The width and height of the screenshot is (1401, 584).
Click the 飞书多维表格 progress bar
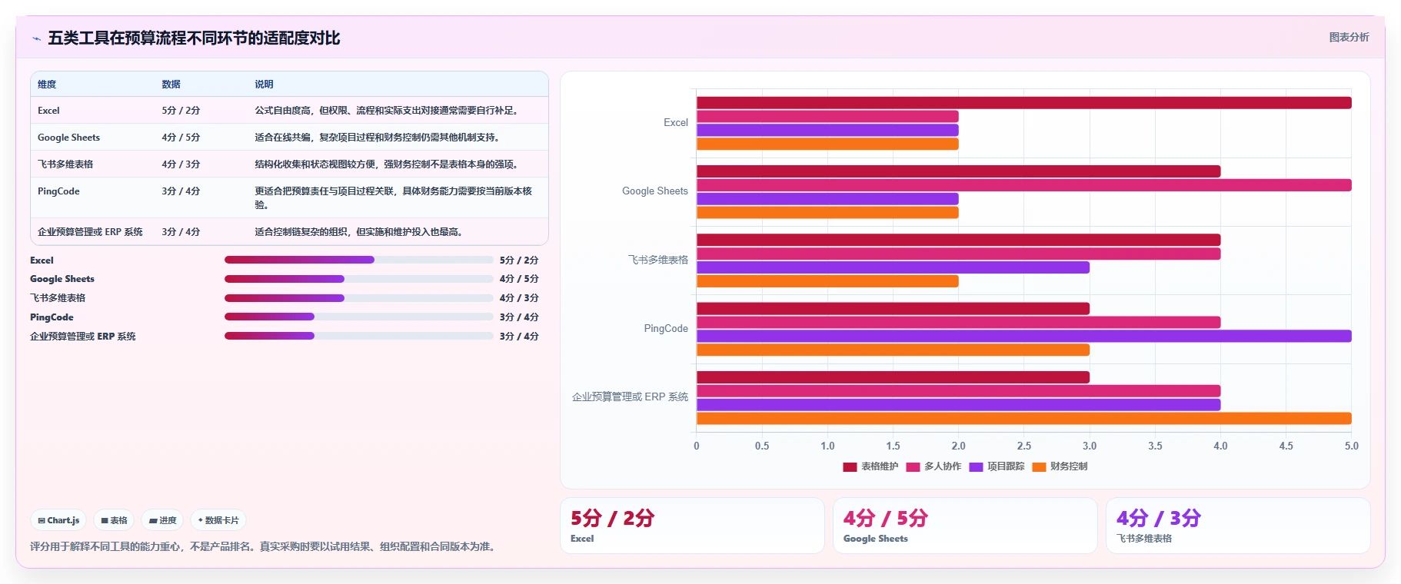pos(358,298)
